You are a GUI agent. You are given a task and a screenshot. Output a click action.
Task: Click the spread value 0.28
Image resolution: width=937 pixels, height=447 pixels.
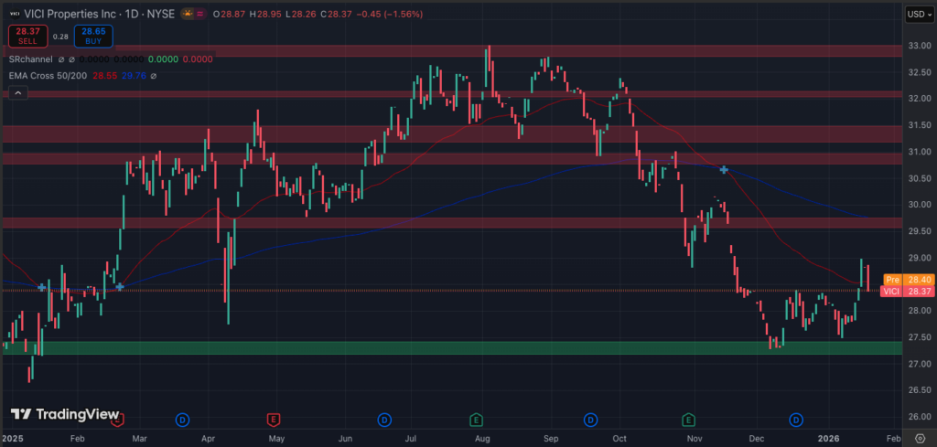pos(60,37)
